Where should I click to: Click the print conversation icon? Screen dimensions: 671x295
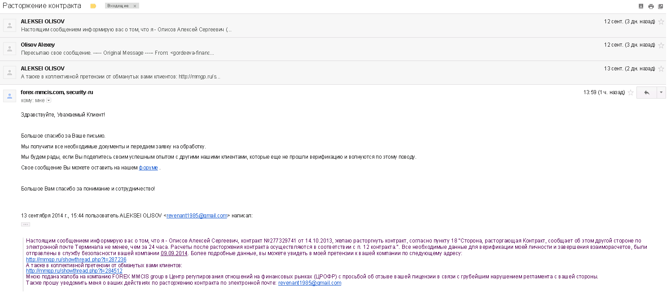(651, 6)
